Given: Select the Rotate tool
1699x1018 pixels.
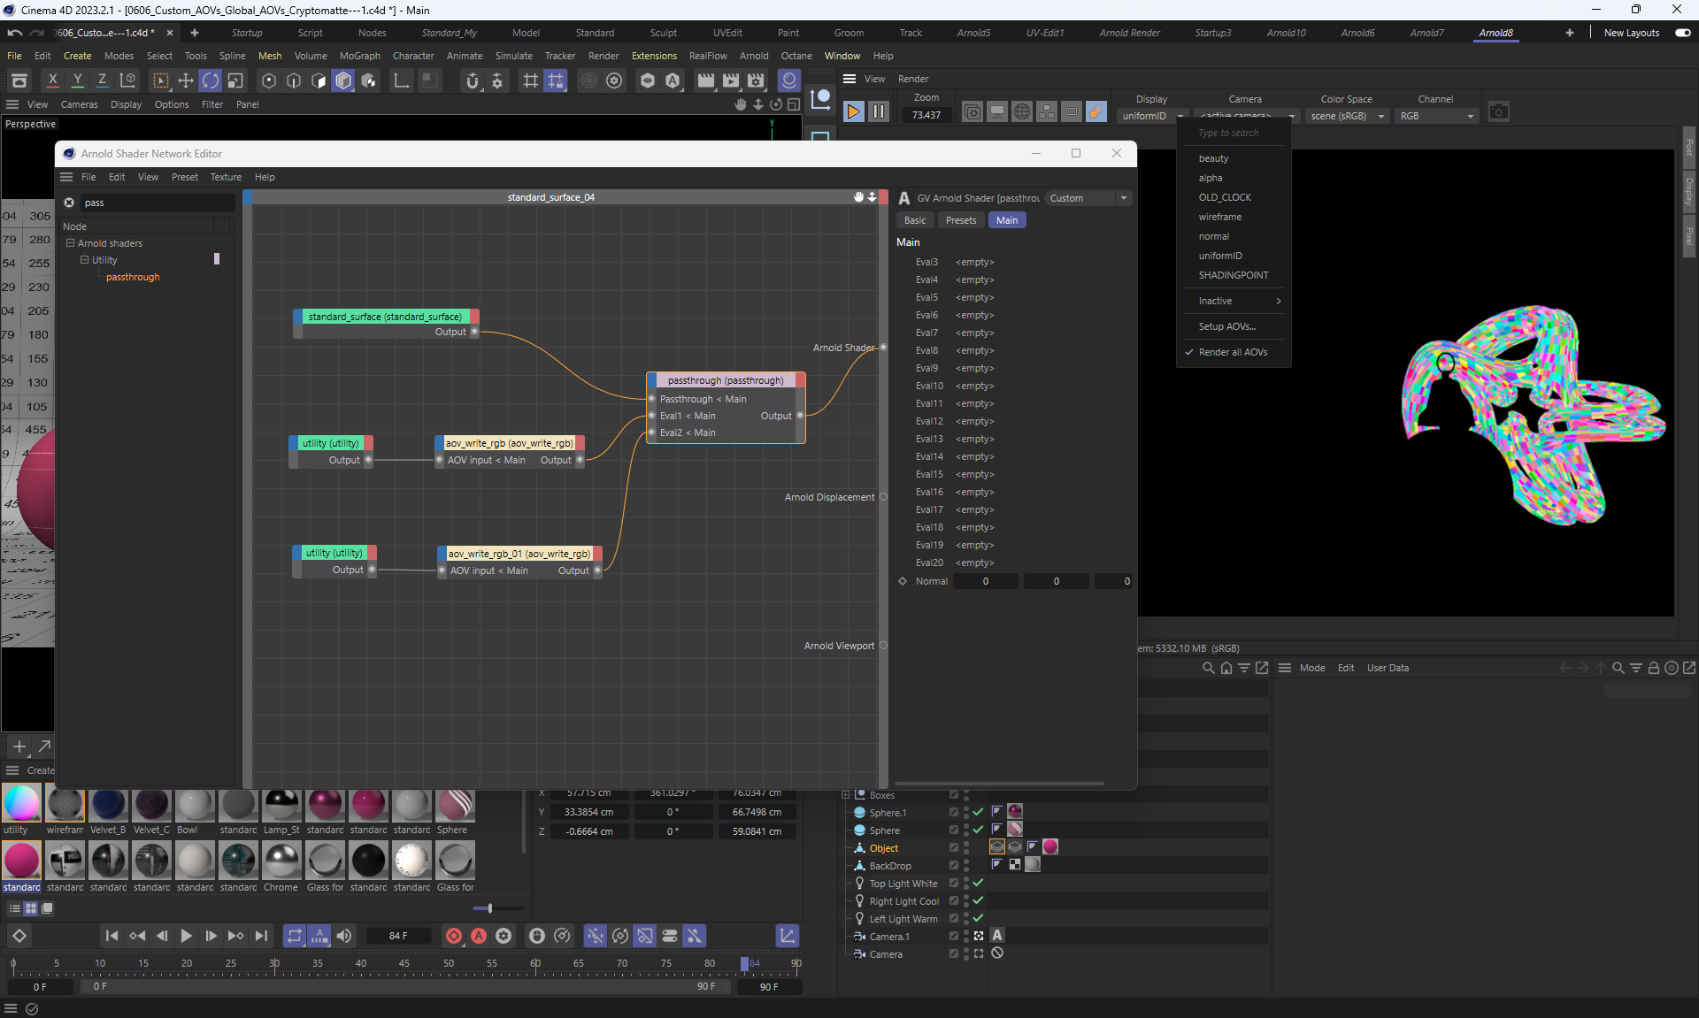Looking at the screenshot, I should 211,81.
